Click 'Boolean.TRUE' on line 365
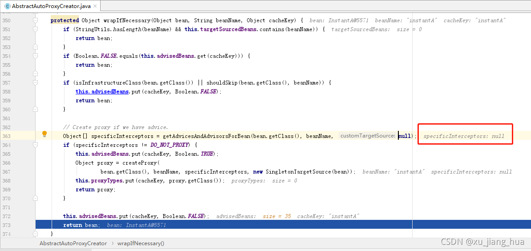 click(195, 154)
